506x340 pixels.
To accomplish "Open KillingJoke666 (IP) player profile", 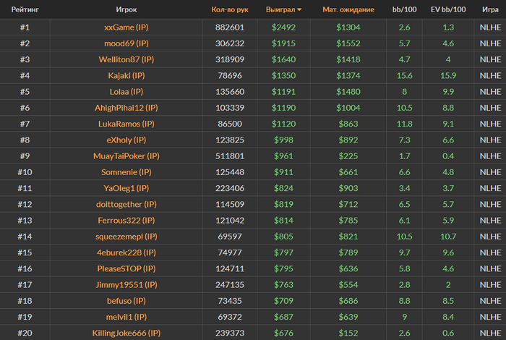I will point(126,333).
